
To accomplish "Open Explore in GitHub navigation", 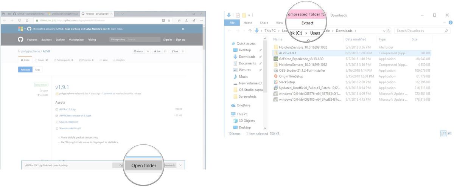I will pos(60,40).
